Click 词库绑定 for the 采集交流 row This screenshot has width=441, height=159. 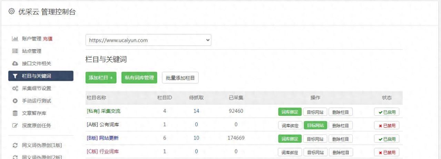[290, 112]
